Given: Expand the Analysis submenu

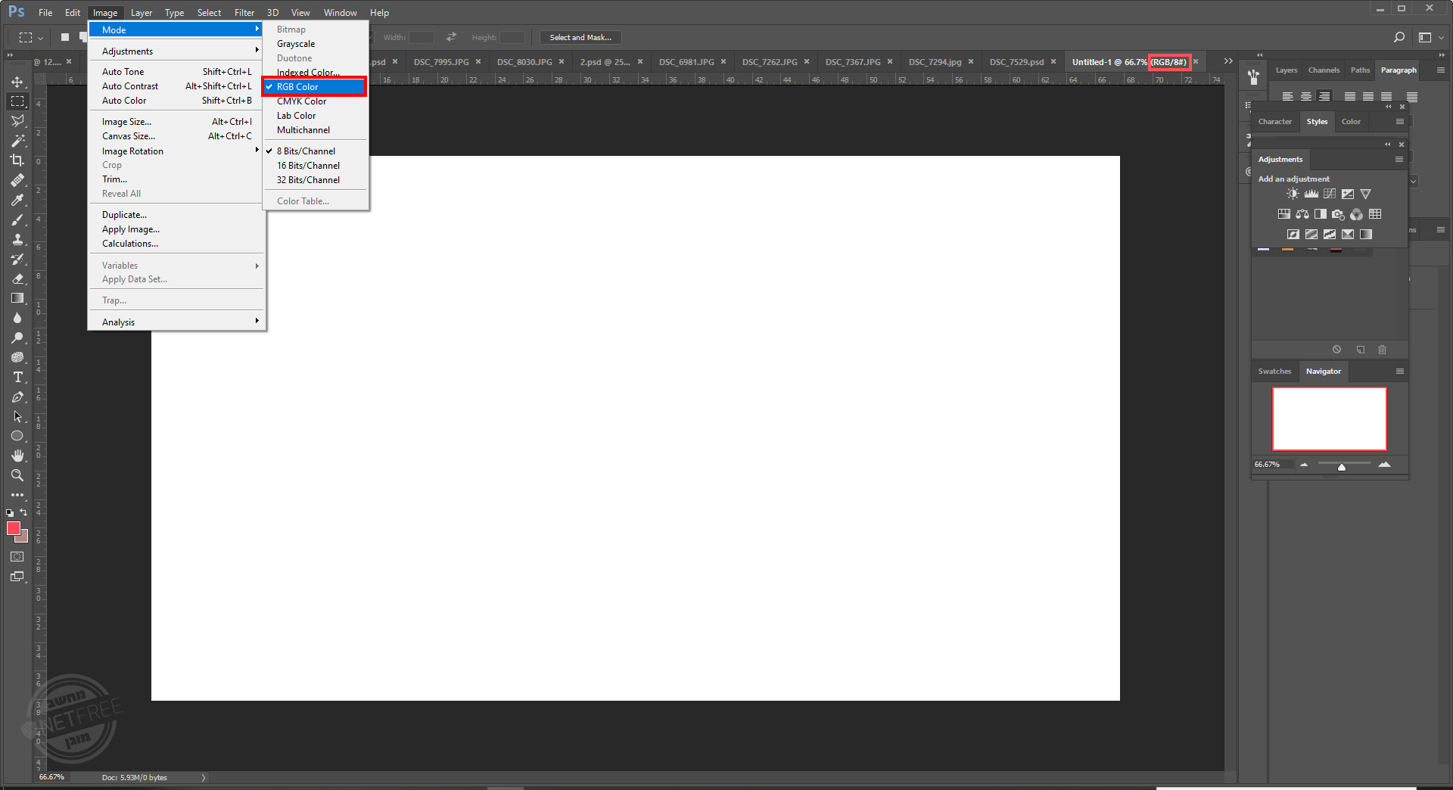Looking at the screenshot, I should (176, 322).
